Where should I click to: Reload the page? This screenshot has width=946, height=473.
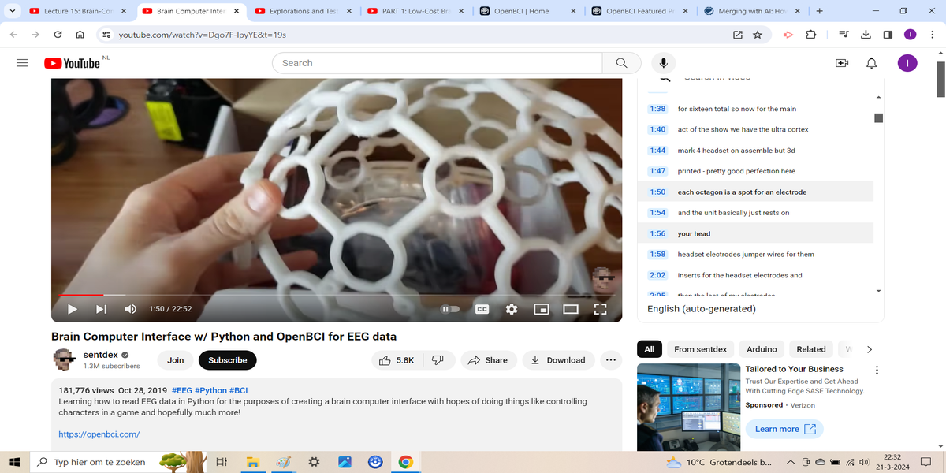[58, 35]
